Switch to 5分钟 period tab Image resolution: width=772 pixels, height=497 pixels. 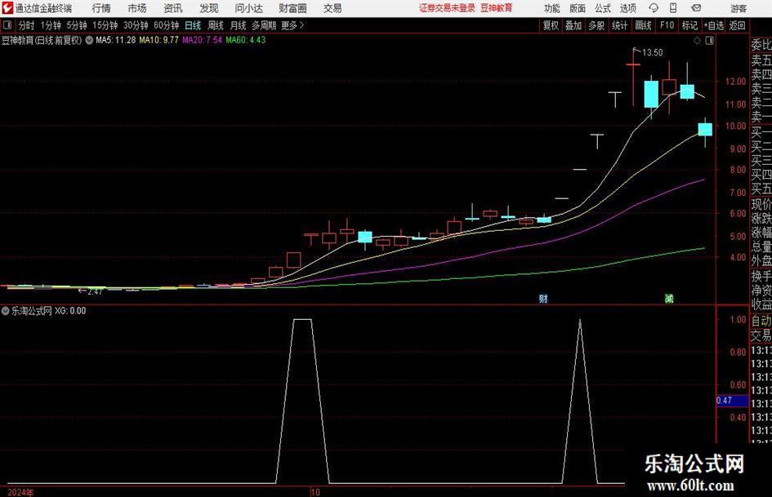pos(77,25)
